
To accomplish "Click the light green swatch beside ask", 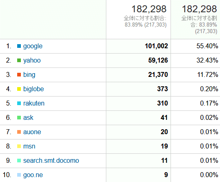I will [x=19, y=118].
